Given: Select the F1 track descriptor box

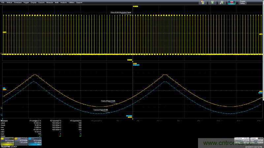Looking at the screenshot, I should pos(21,141).
